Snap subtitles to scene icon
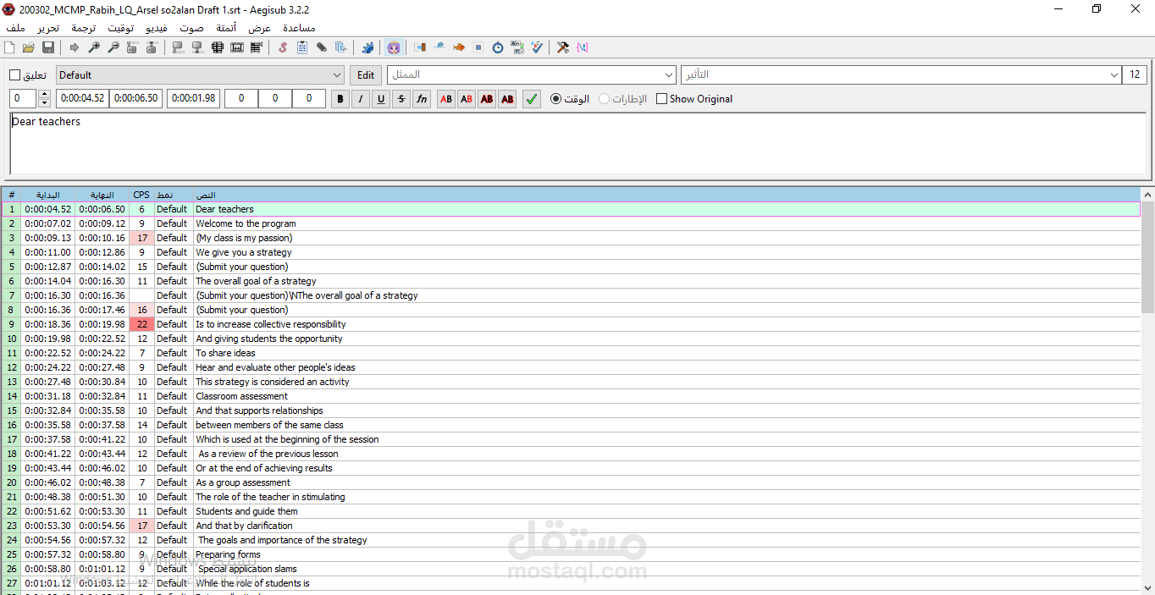1155x595 pixels. pos(237,47)
